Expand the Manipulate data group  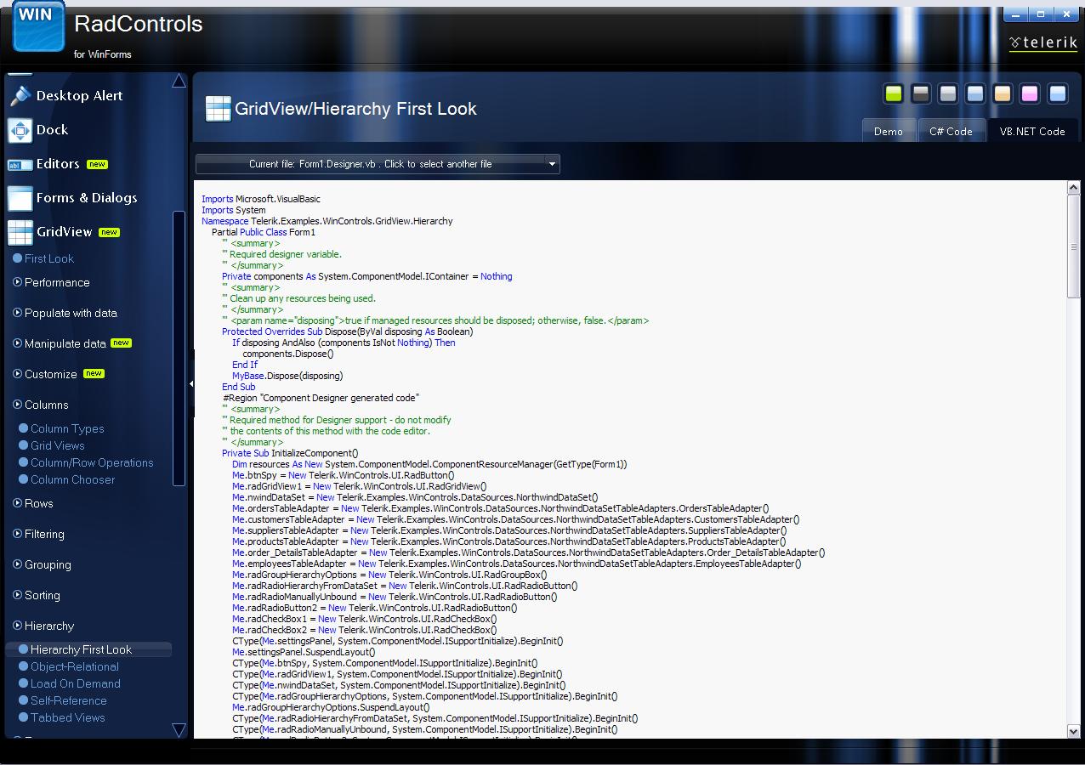point(17,343)
